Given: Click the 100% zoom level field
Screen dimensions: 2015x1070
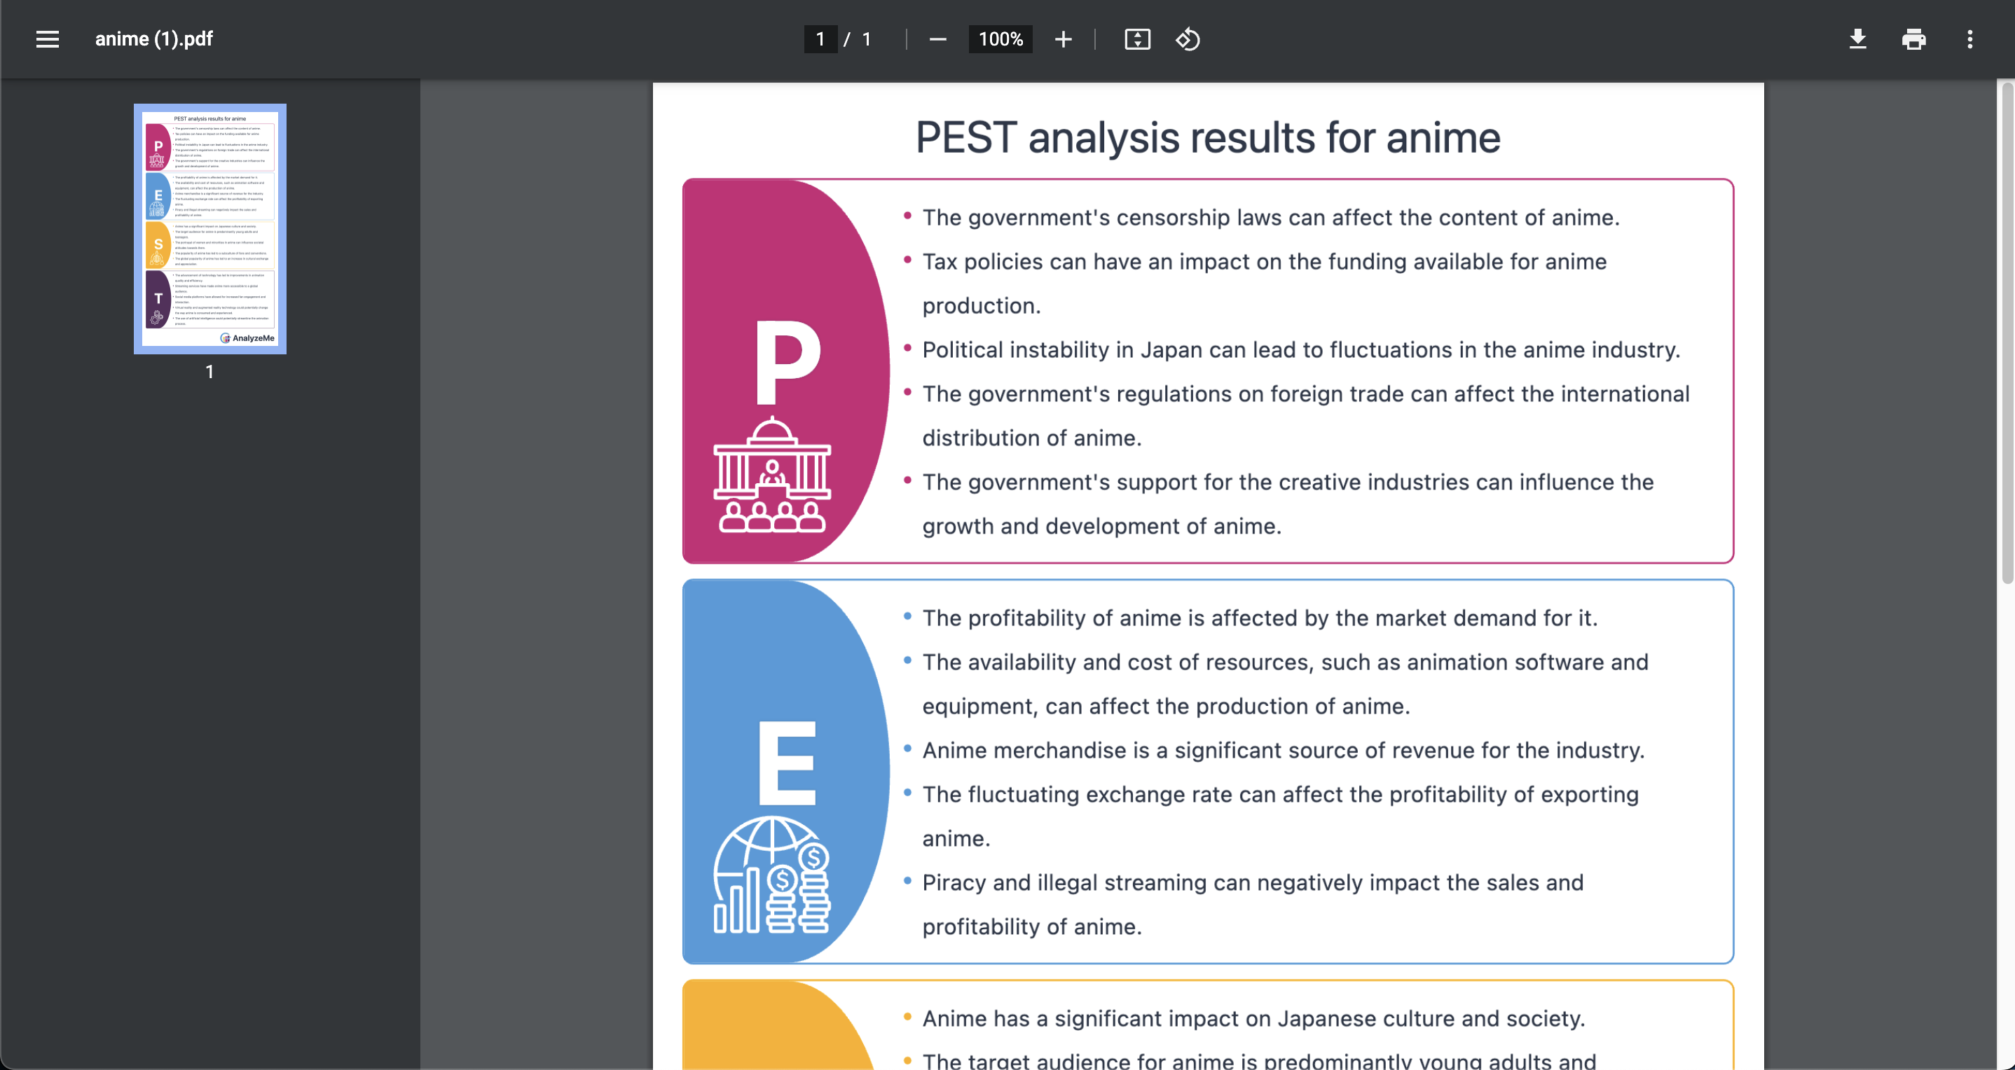Looking at the screenshot, I should (1000, 39).
